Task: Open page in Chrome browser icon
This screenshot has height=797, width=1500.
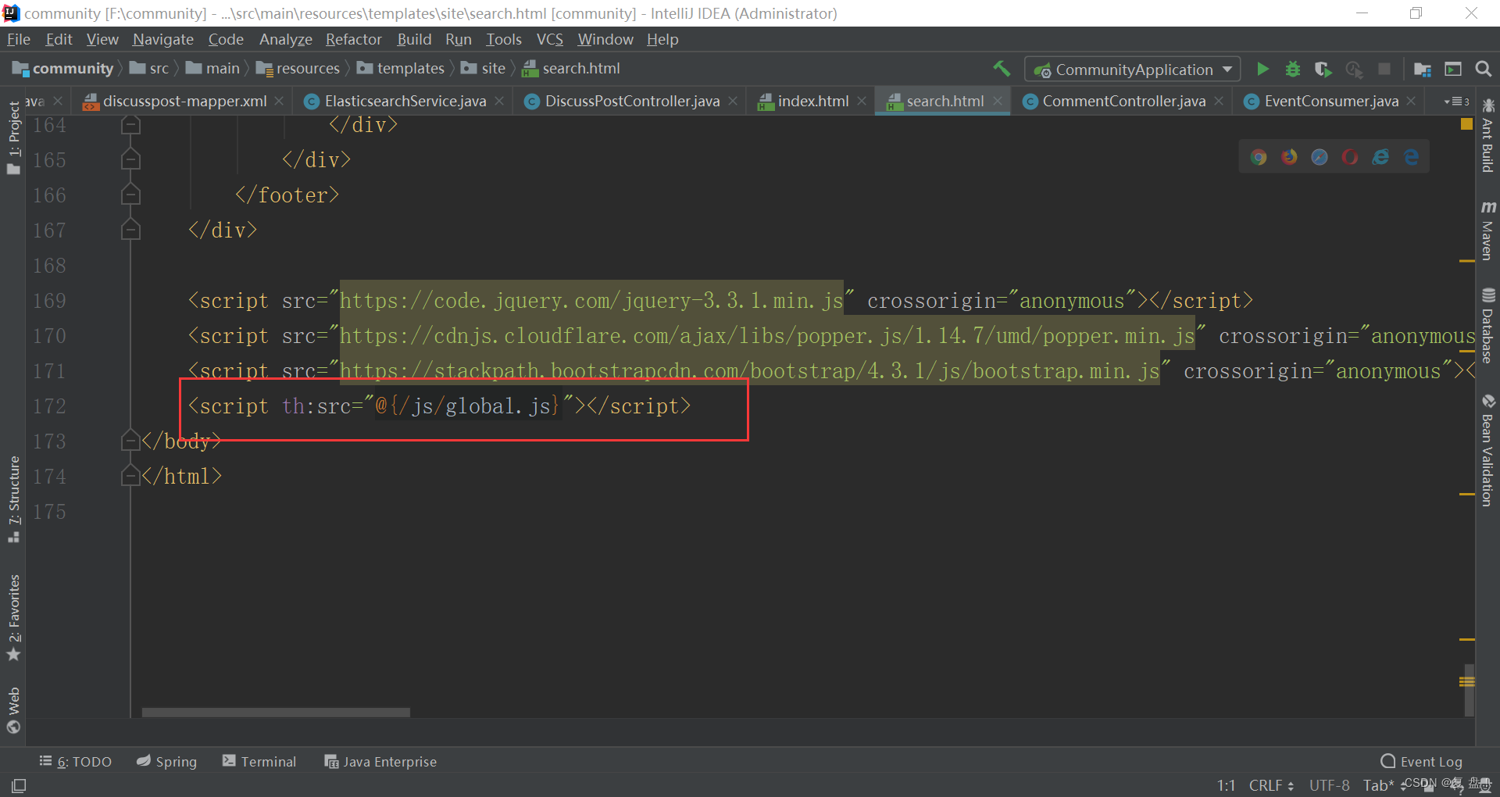Action: click(x=1258, y=157)
